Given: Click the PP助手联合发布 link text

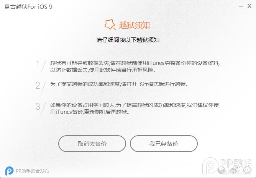Looking at the screenshot, I should (x=32, y=171).
